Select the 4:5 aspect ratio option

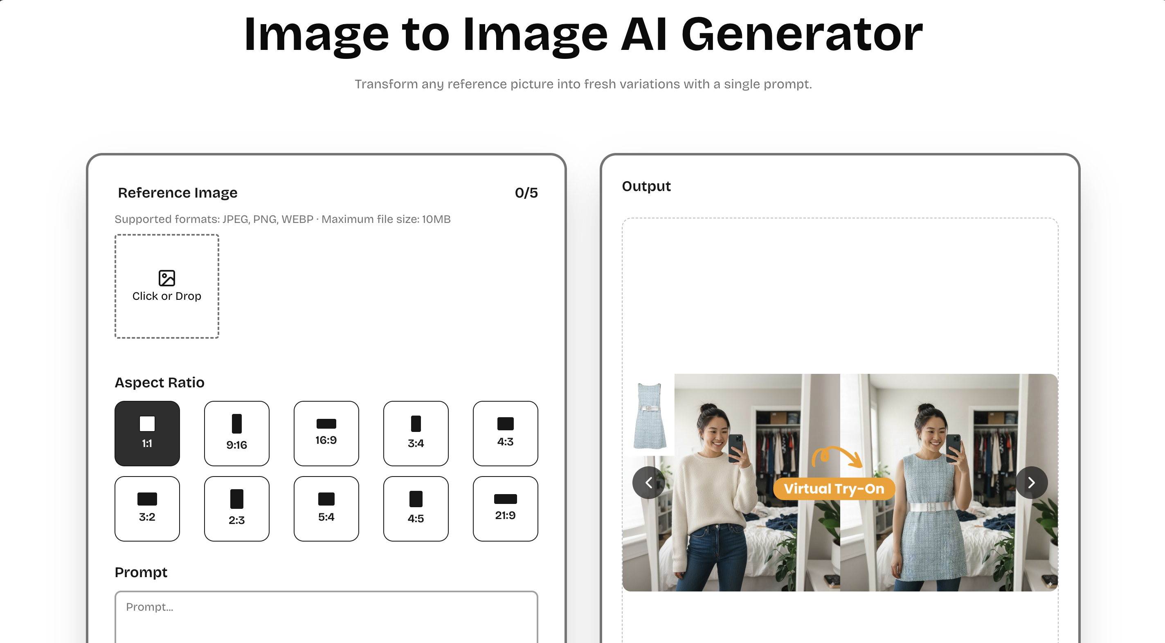416,508
